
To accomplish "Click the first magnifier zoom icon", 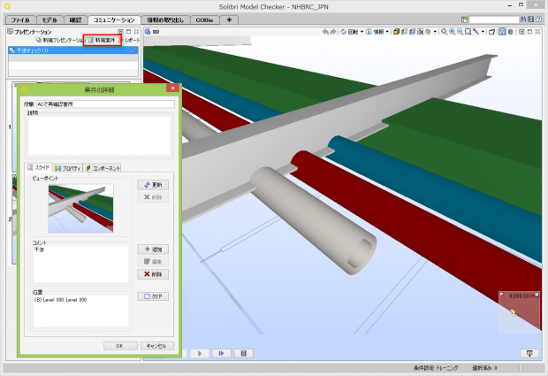I will (444, 32).
